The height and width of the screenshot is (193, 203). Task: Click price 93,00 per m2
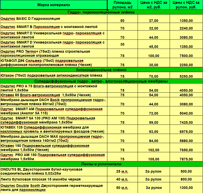click(x=154, y=132)
